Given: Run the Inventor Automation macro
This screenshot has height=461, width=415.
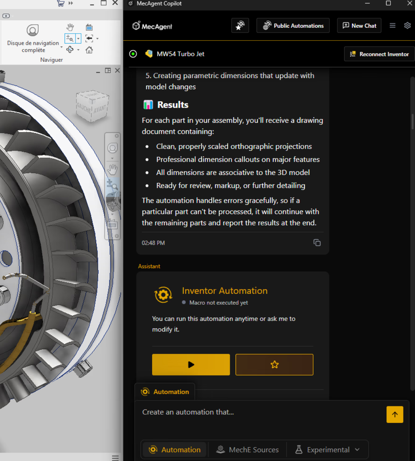Looking at the screenshot, I should (x=191, y=365).
